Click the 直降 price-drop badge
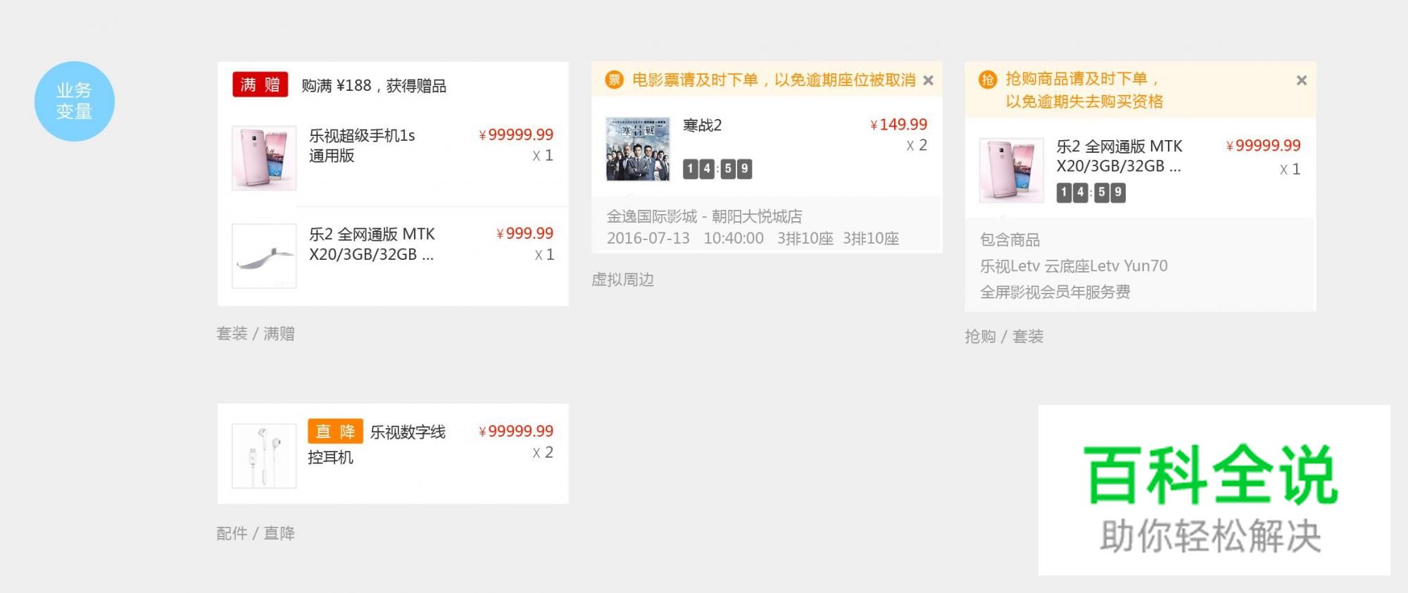 [335, 431]
